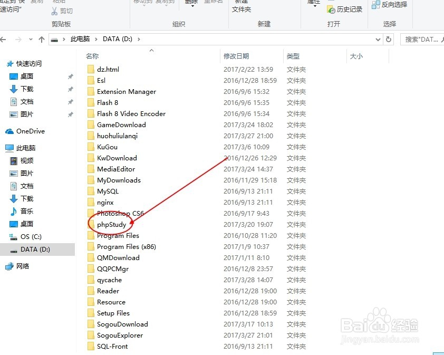Select Photoshop CS6 folder name

point(120,213)
